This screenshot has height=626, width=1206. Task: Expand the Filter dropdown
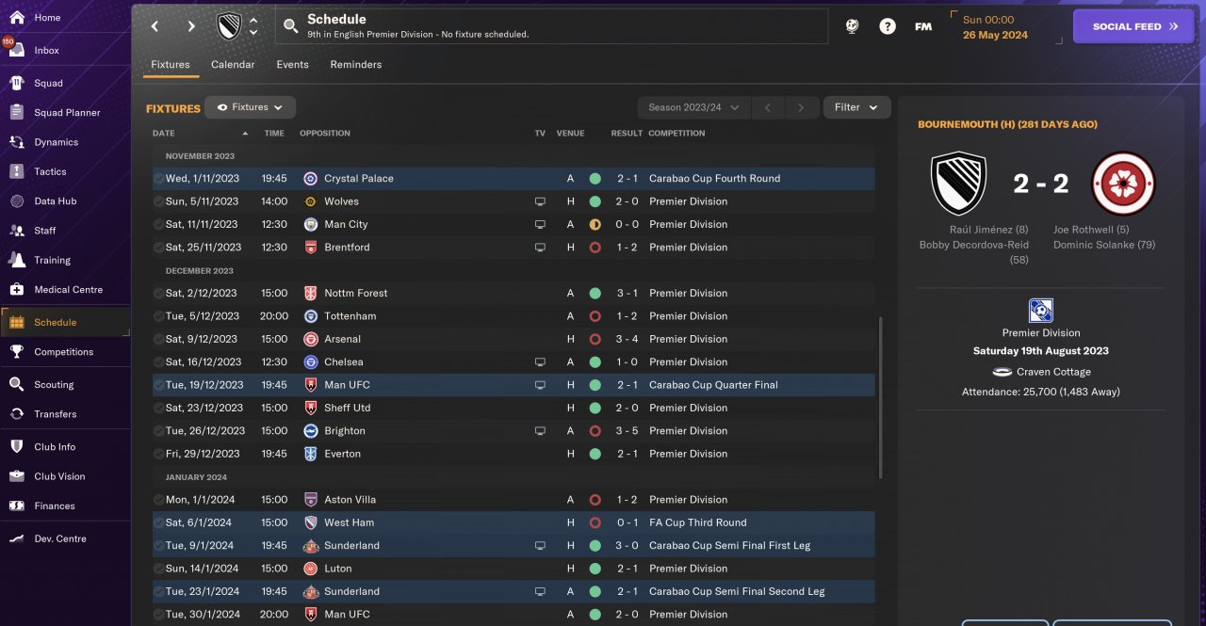(x=856, y=107)
